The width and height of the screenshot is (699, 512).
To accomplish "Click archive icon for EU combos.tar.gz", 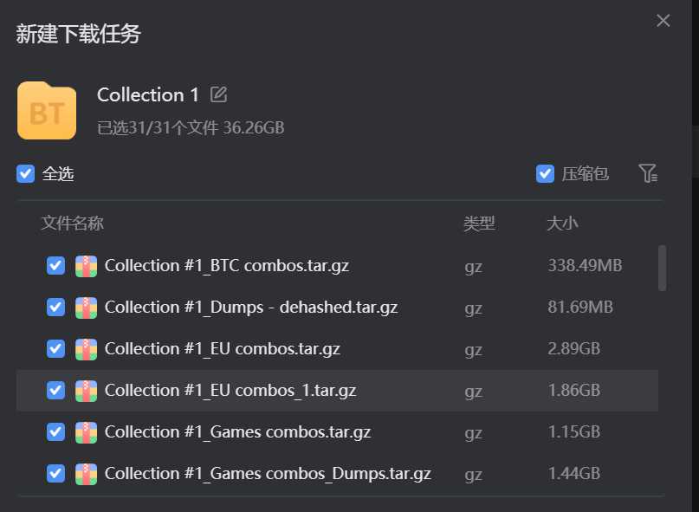I will pos(86,349).
